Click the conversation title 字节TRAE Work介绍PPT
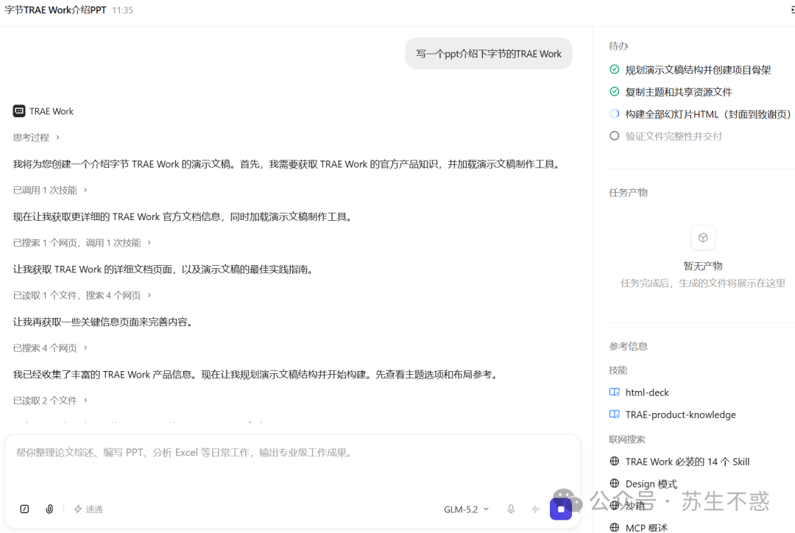Image resolution: width=795 pixels, height=533 pixels. point(55,10)
